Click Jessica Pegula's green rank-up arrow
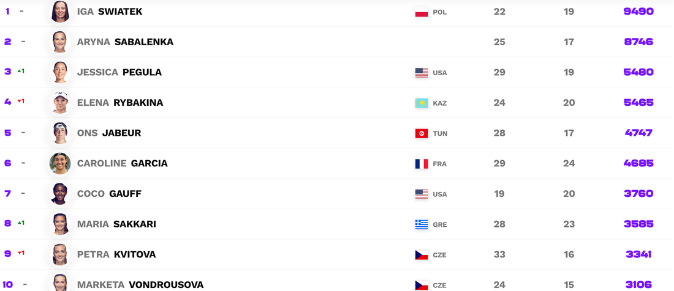 point(19,72)
